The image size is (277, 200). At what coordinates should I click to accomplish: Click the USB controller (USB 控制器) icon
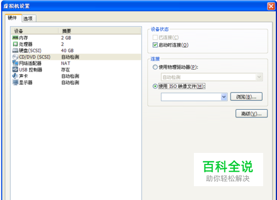pyautogui.click(x=15, y=70)
